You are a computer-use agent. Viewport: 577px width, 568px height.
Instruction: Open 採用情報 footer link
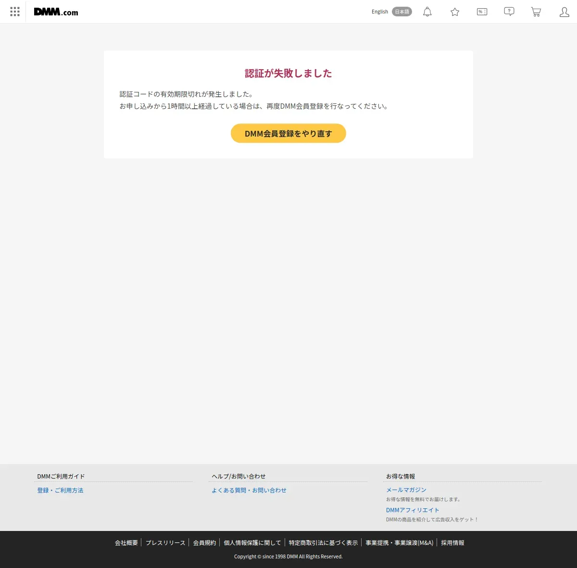pos(453,543)
